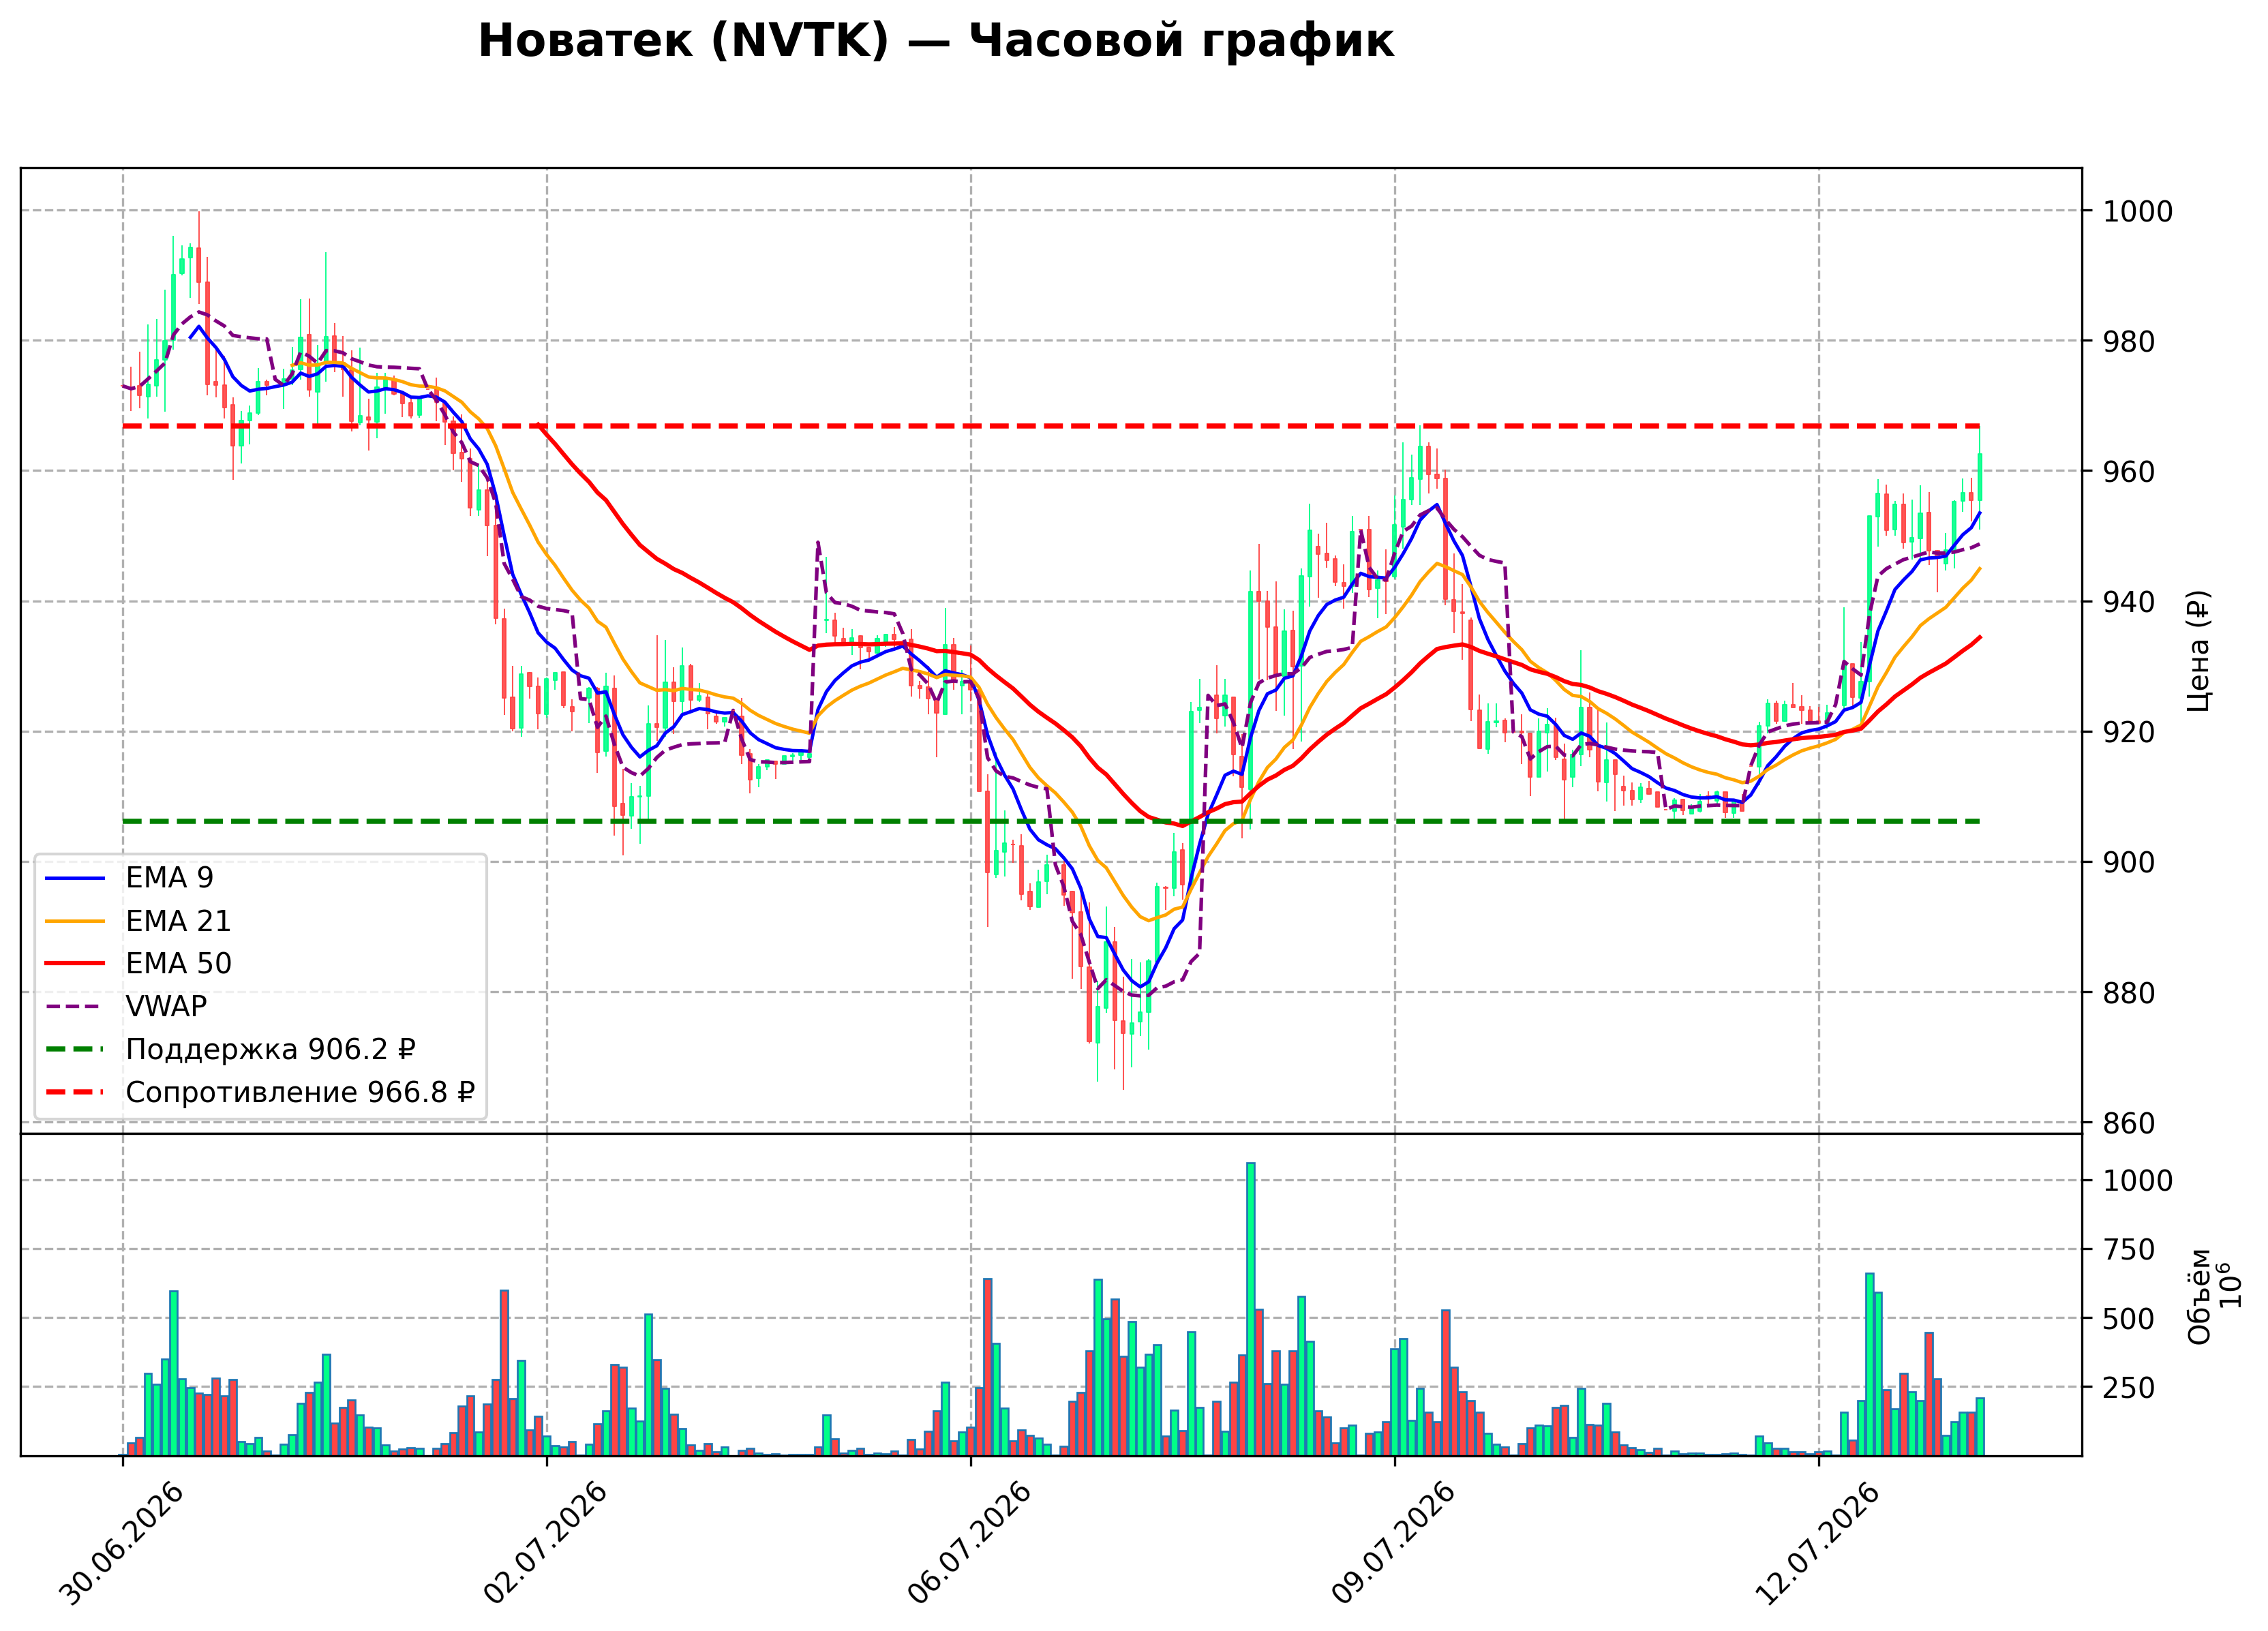Click the "Сопротивление 966.8 ₽" legend label
The image size is (2268, 1631).
pos(300,1092)
